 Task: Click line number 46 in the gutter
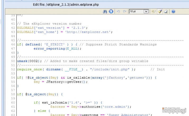click(13, 44)
